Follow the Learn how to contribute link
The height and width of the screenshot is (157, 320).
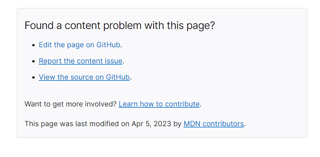click(x=159, y=104)
